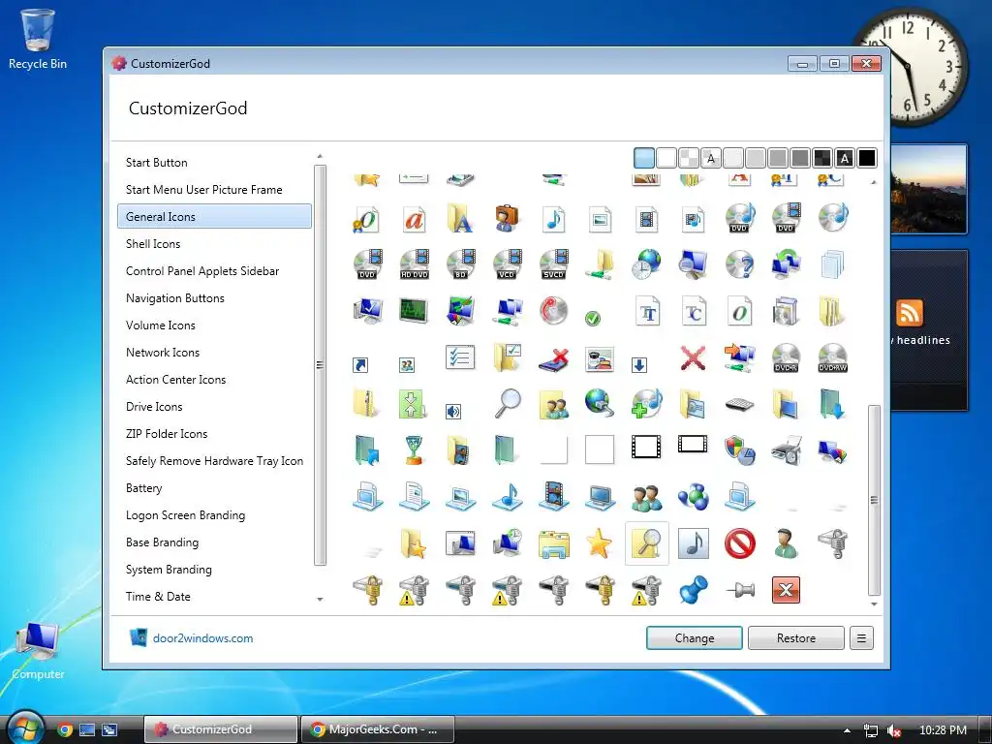Switch to Shell Icons category
The height and width of the screenshot is (744, 992).
(153, 243)
